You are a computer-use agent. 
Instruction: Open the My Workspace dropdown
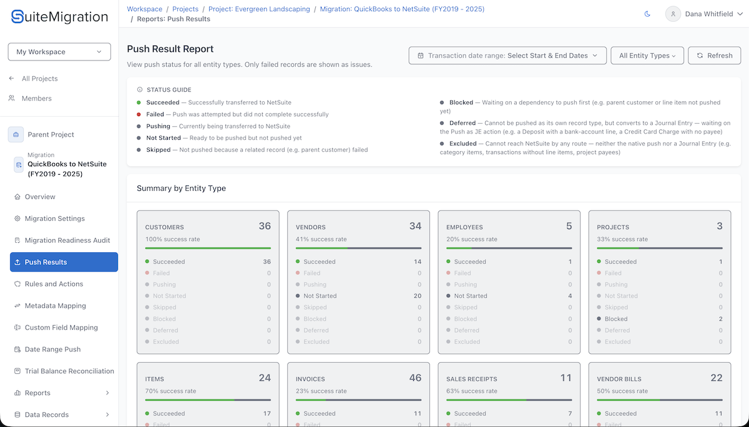click(59, 52)
